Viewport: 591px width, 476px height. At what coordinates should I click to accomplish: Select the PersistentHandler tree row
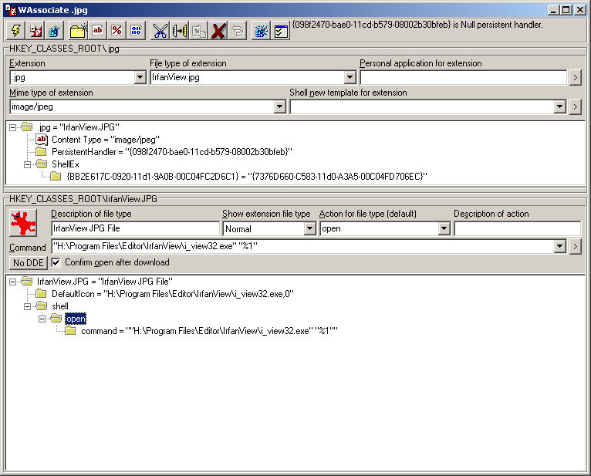coord(171,152)
